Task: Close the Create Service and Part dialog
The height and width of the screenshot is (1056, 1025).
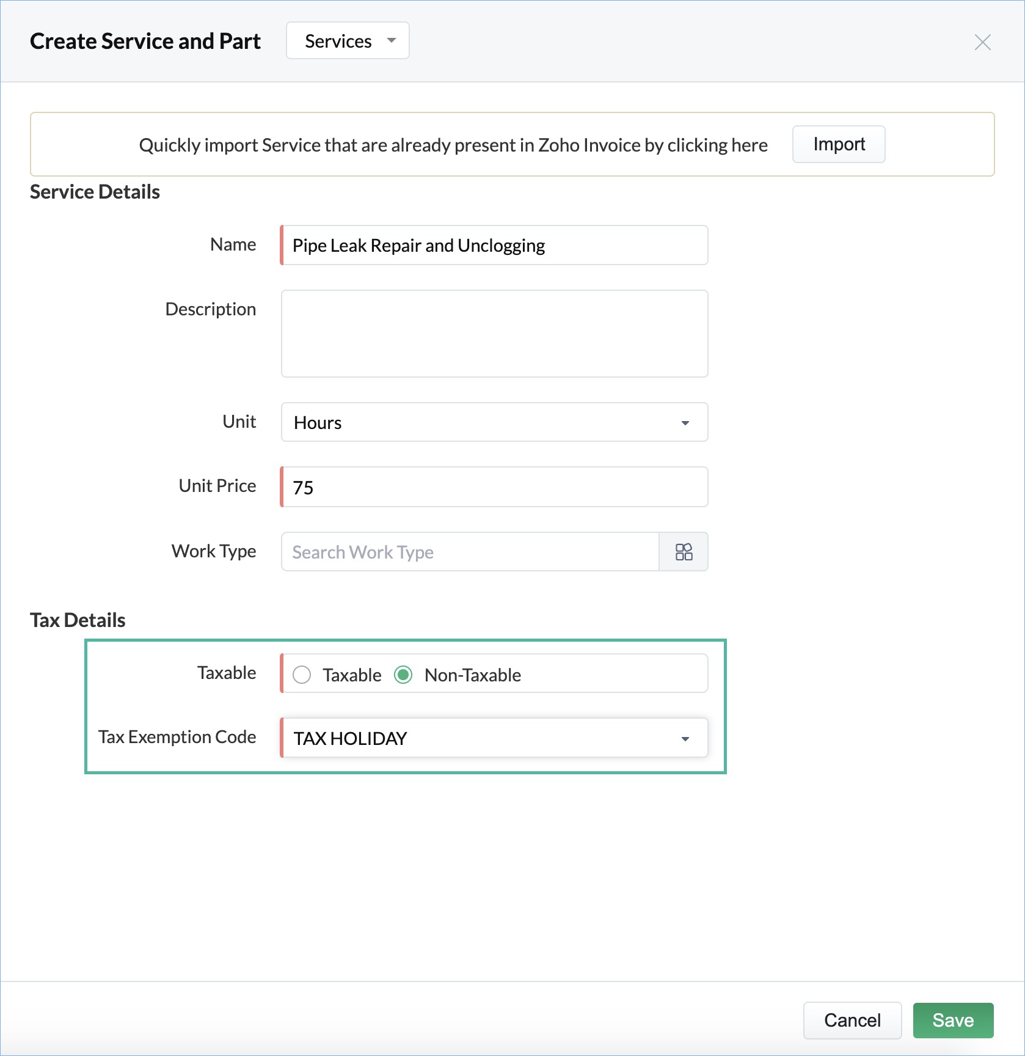Action: (982, 42)
